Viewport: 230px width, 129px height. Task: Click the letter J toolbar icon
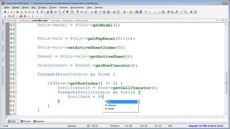click(100, 12)
